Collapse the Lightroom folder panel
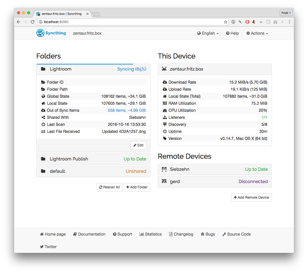 coord(93,69)
